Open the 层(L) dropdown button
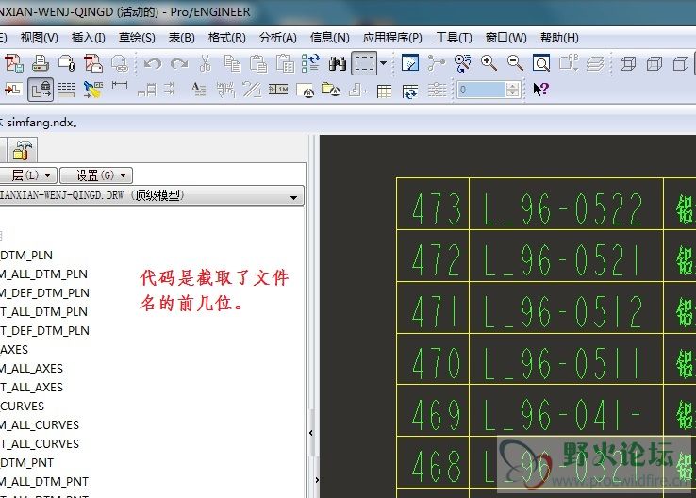Screen dimensions: 696x498 [29, 175]
